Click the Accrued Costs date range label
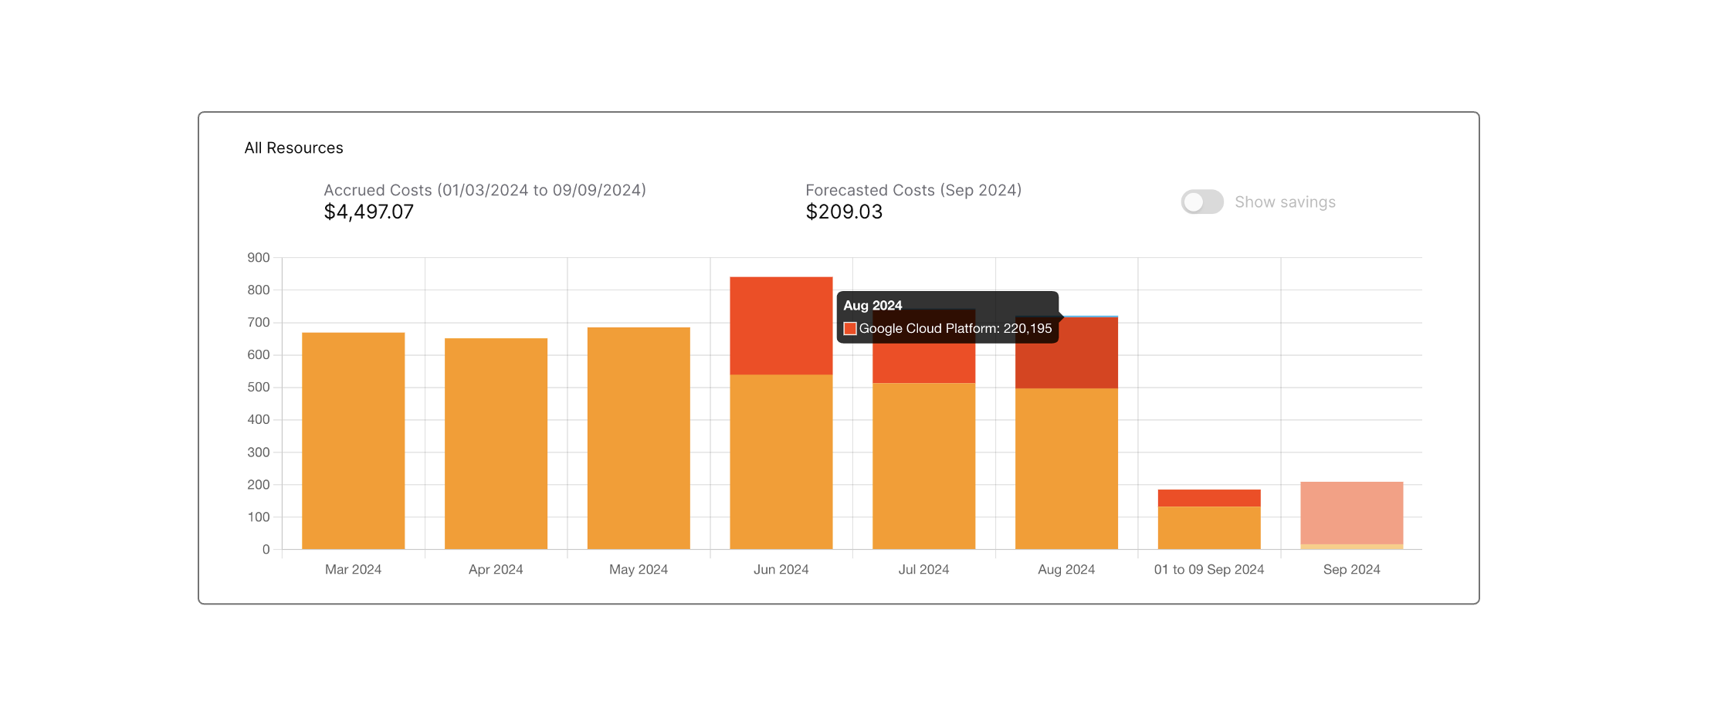Screen dimensions: 1711x715 pyautogui.click(x=485, y=190)
